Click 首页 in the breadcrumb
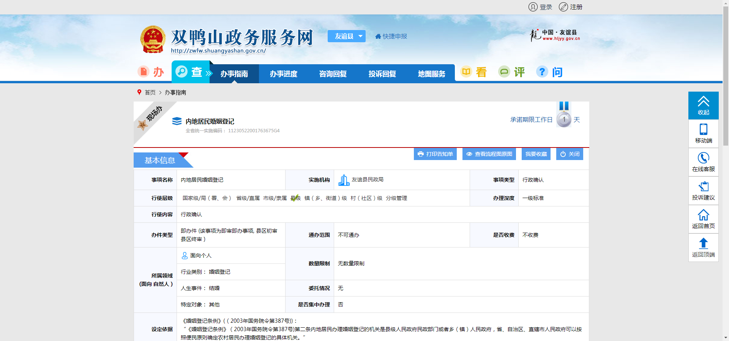This screenshot has height=341, width=729. [150, 92]
